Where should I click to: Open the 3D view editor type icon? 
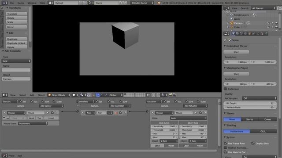(x=5, y=95)
